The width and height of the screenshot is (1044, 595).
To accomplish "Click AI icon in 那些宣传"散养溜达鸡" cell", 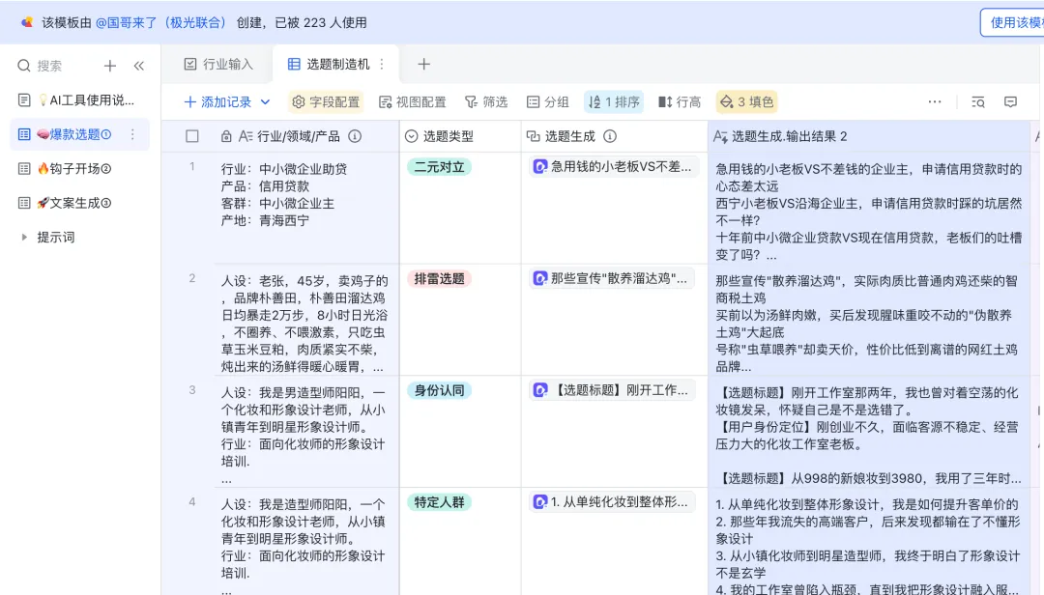I will point(540,278).
